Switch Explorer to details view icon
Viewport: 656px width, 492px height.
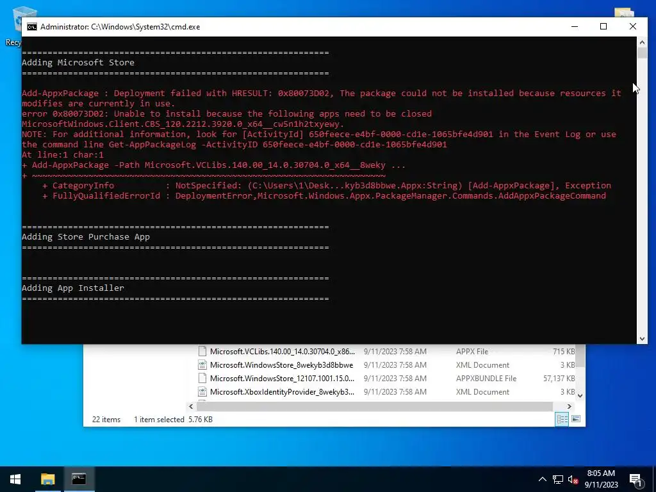(x=562, y=419)
